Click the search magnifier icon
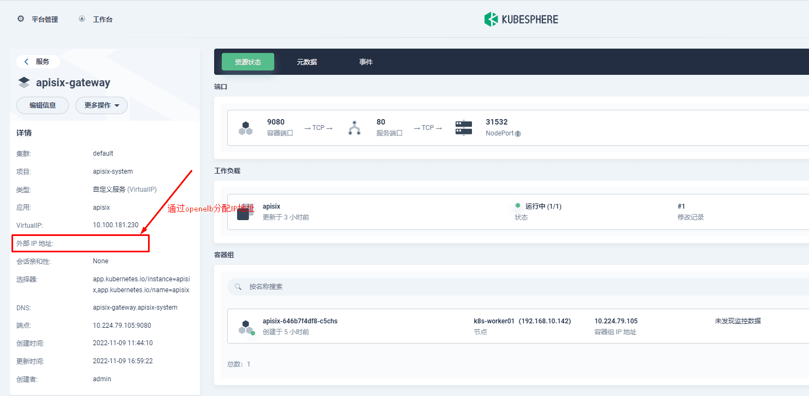Screen dimensions: 809x396 pos(238,287)
